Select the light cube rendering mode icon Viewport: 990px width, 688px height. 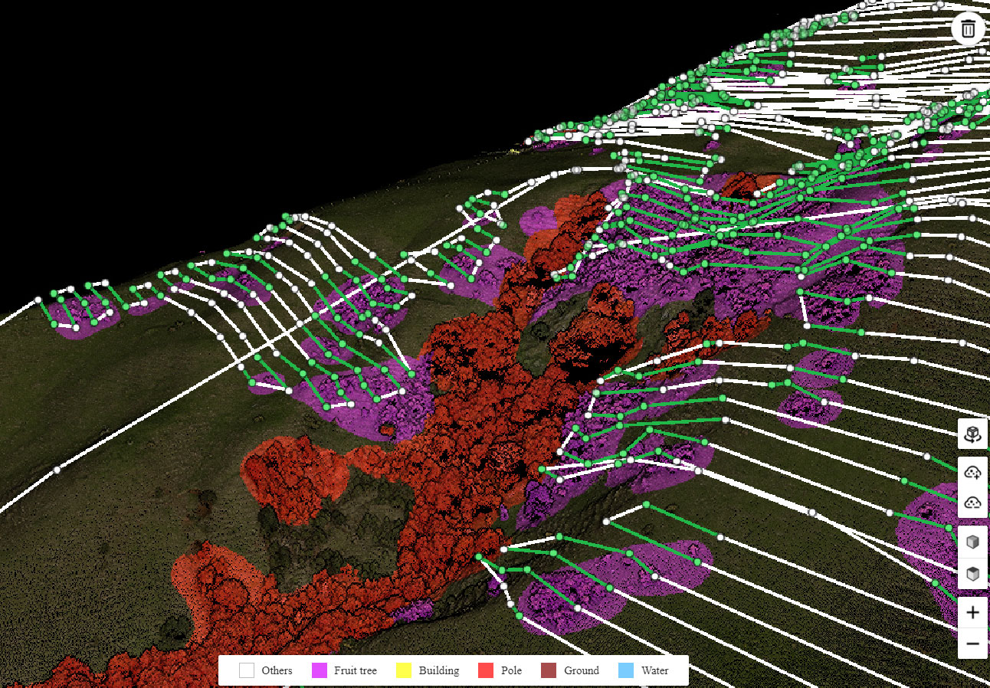pyautogui.click(x=972, y=541)
